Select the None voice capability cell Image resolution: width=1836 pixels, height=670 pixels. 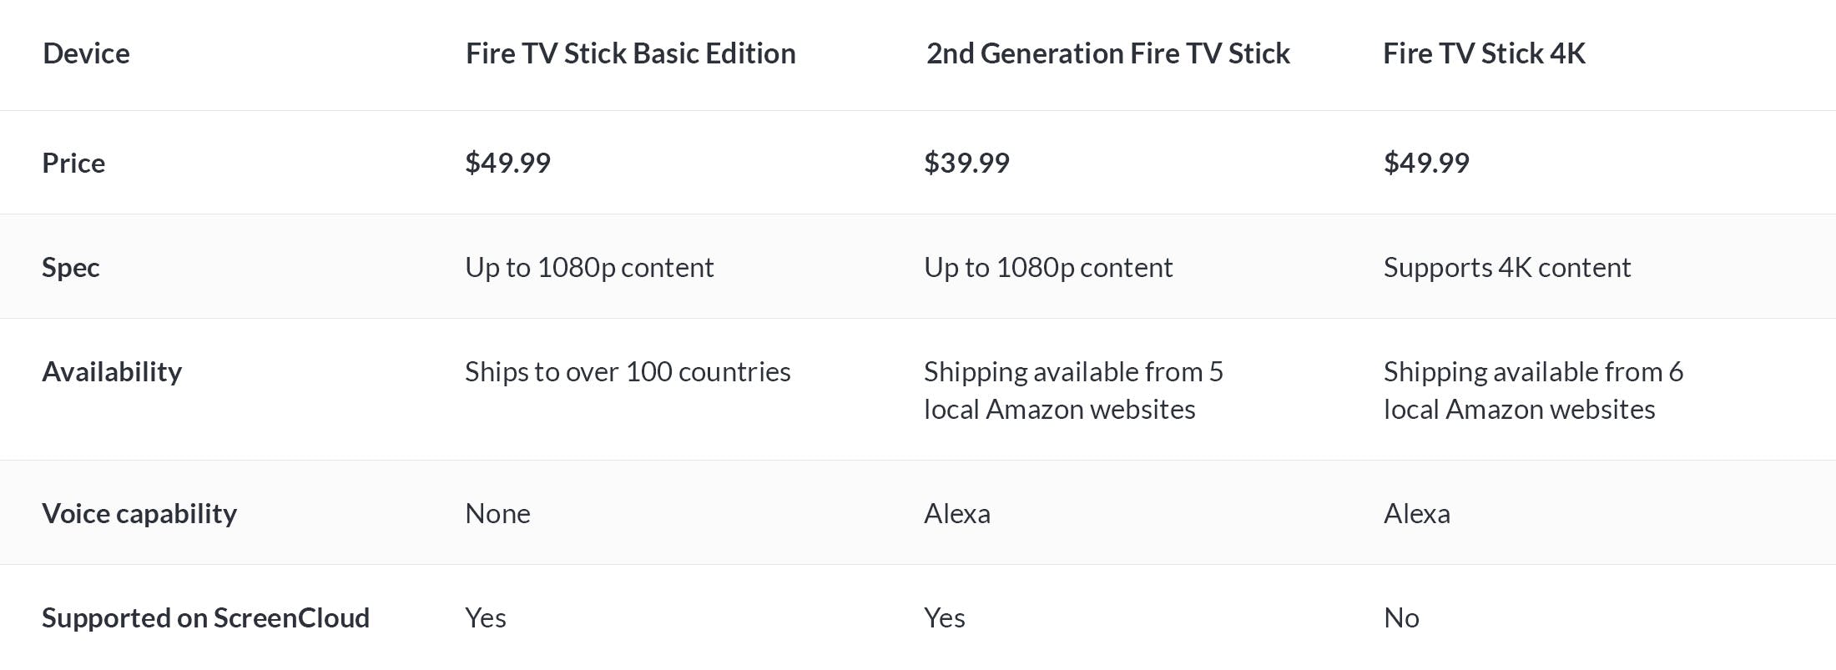click(497, 514)
